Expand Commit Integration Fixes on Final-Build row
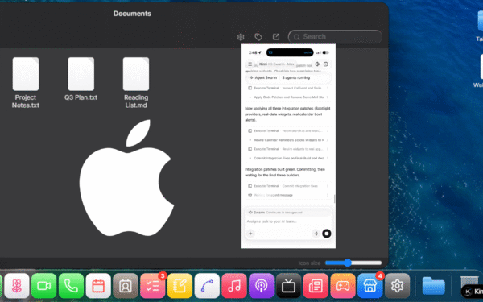Viewport: 483px width, 302px height. click(x=288, y=158)
